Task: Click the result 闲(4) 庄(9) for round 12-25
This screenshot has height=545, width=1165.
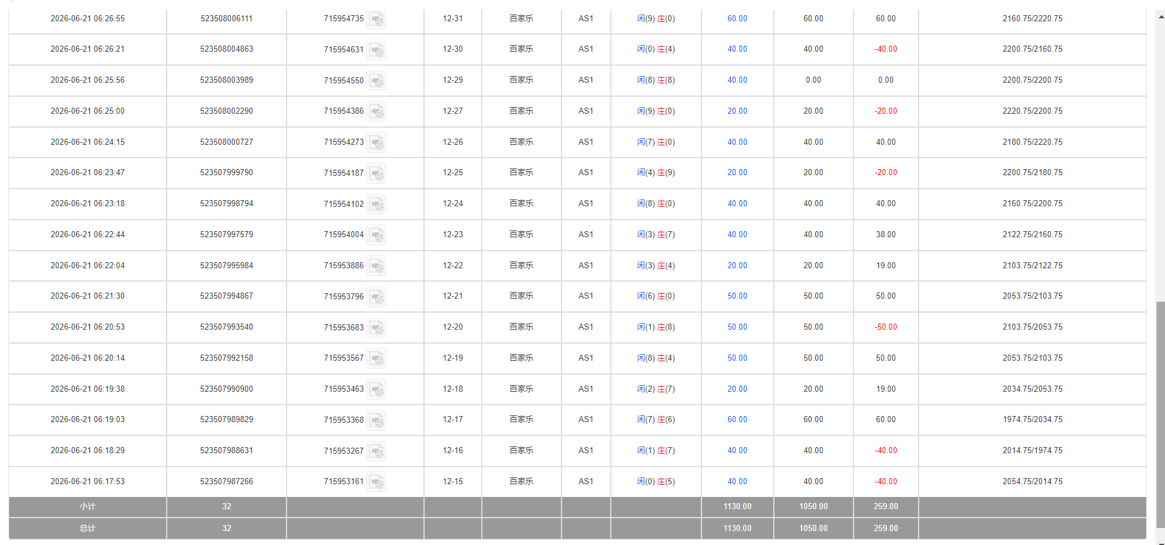Action: point(656,173)
